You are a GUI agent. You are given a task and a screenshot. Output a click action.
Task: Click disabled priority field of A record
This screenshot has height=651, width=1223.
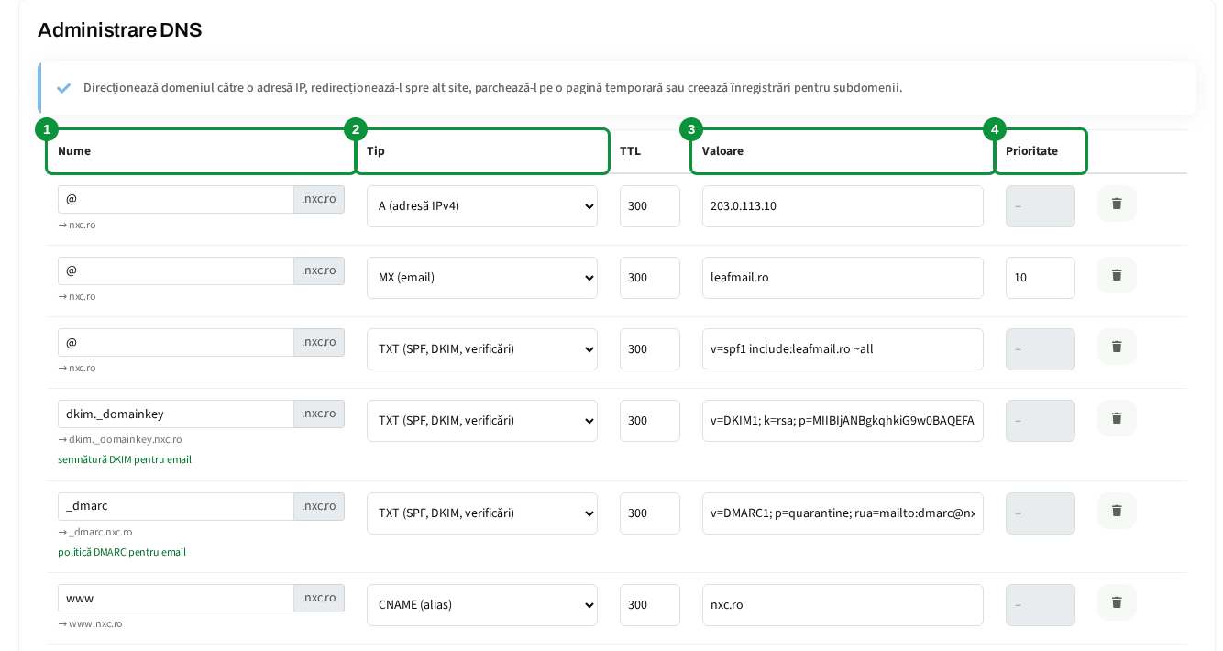pyautogui.click(x=1041, y=206)
